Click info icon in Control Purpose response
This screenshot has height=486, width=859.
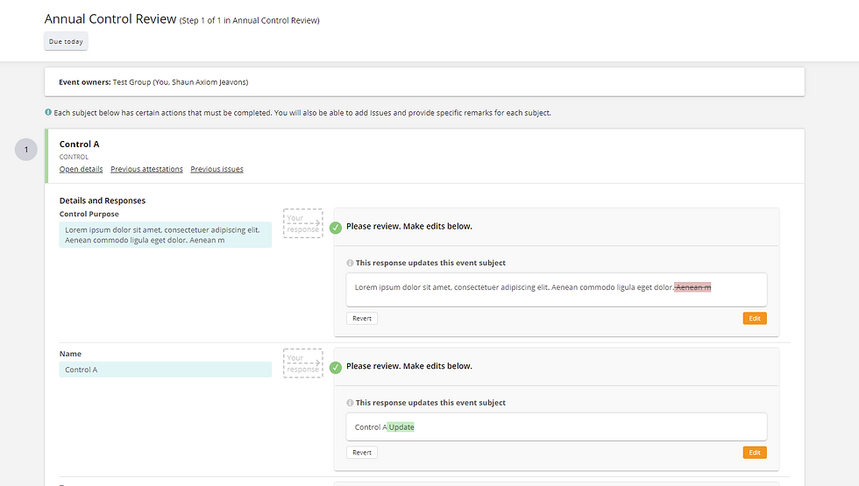coord(350,263)
